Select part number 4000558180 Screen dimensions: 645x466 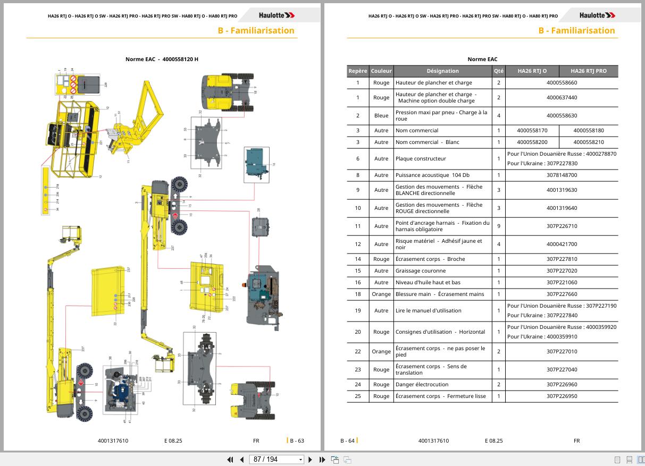tap(589, 130)
